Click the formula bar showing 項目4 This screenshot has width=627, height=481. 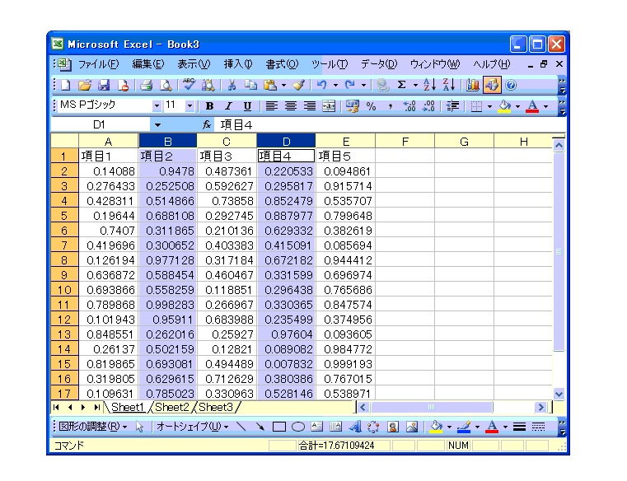tap(390, 125)
